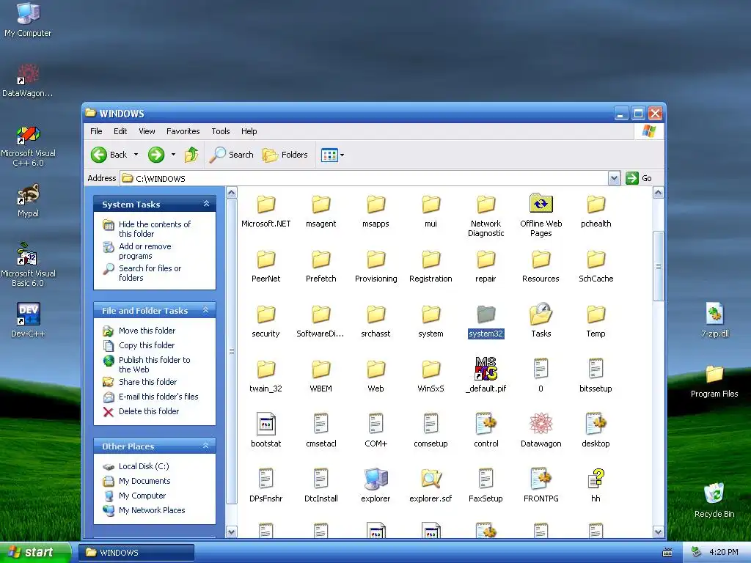Viewport: 751px width, 563px height.
Task: Open the Edit menu
Action: coord(120,131)
